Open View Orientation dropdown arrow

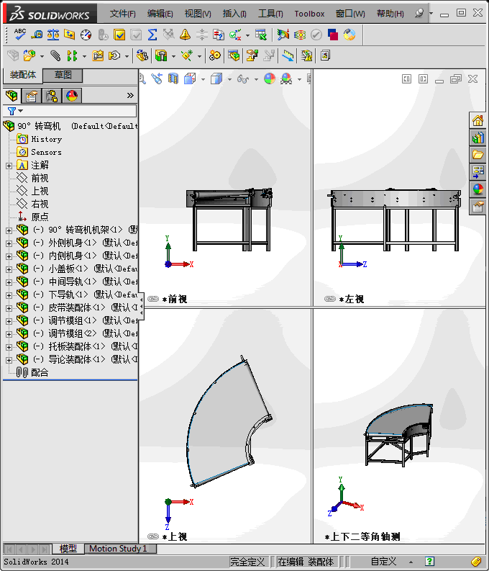tap(203, 79)
